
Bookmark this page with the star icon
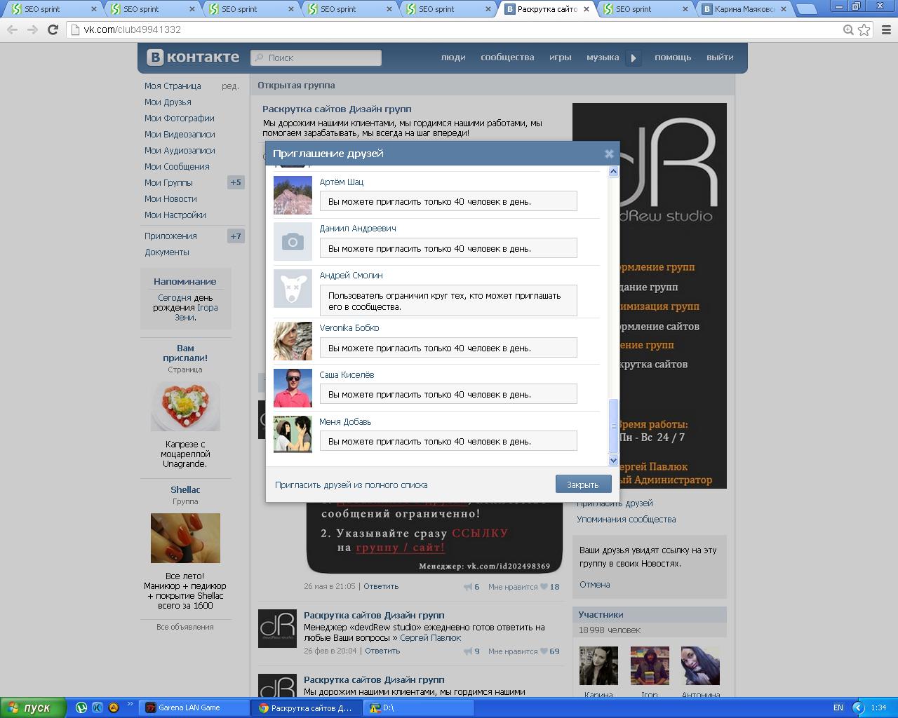point(864,29)
